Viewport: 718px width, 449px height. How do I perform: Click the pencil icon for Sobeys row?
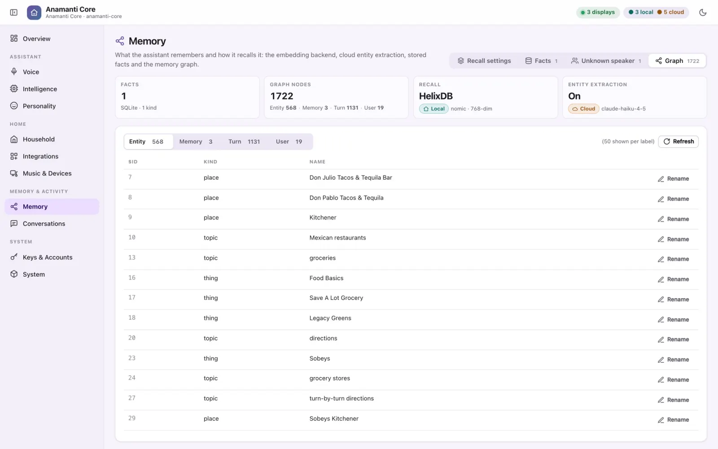[x=661, y=360]
